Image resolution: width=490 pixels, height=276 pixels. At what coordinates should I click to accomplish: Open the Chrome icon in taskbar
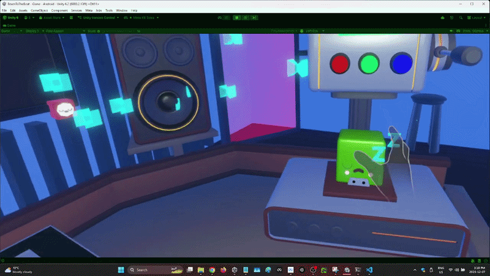(211, 270)
